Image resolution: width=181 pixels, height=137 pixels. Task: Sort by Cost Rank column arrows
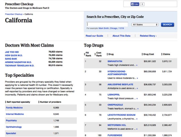[x=95, y=54]
